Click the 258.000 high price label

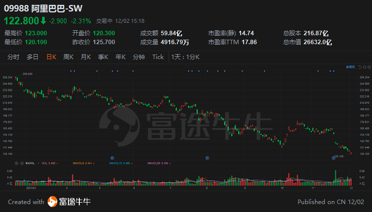click(x=27, y=74)
